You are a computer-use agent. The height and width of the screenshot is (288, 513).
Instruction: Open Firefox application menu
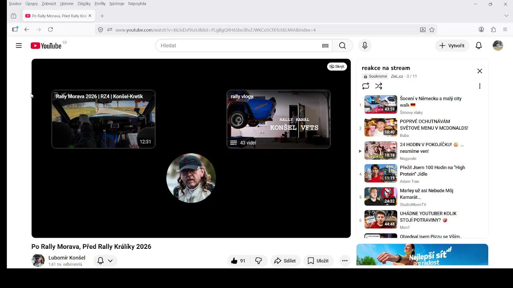pos(505,30)
